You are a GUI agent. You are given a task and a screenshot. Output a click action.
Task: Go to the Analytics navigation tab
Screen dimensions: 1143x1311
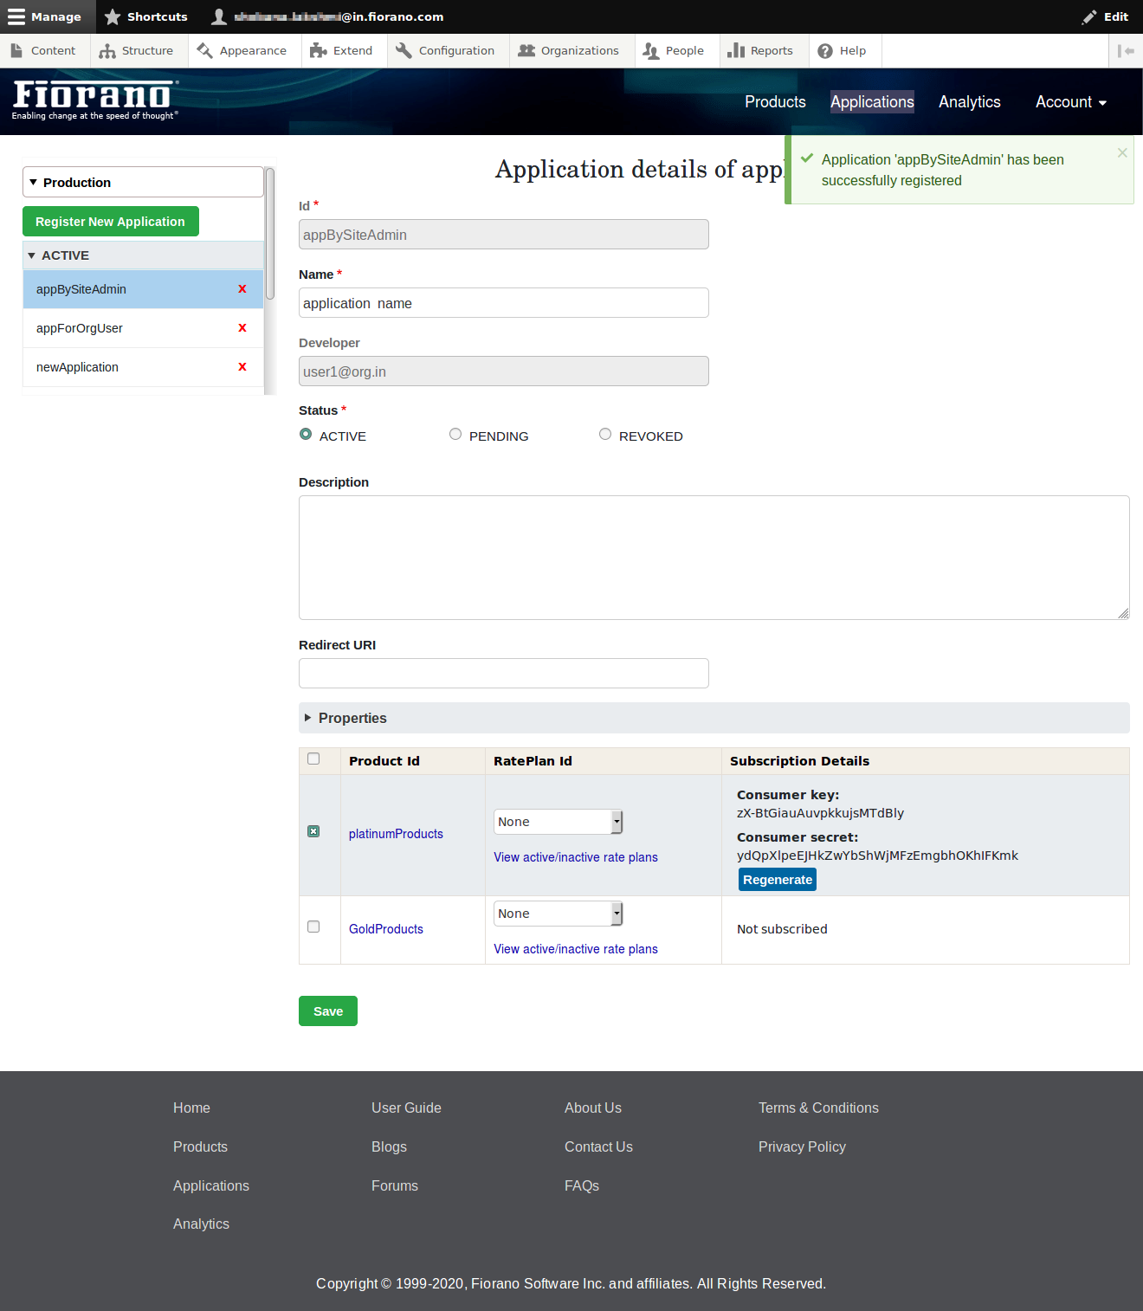[969, 102]
